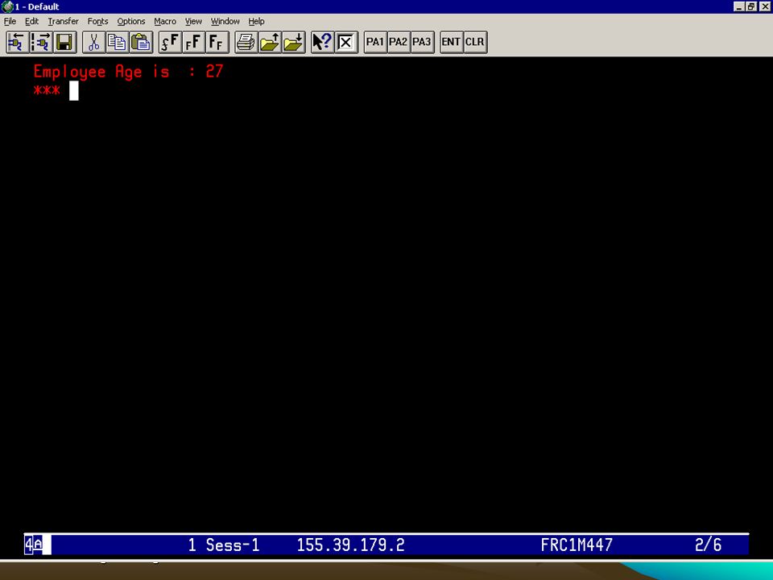Click the ENT toolbar button

pyautogui.click(x=451, y=43)
